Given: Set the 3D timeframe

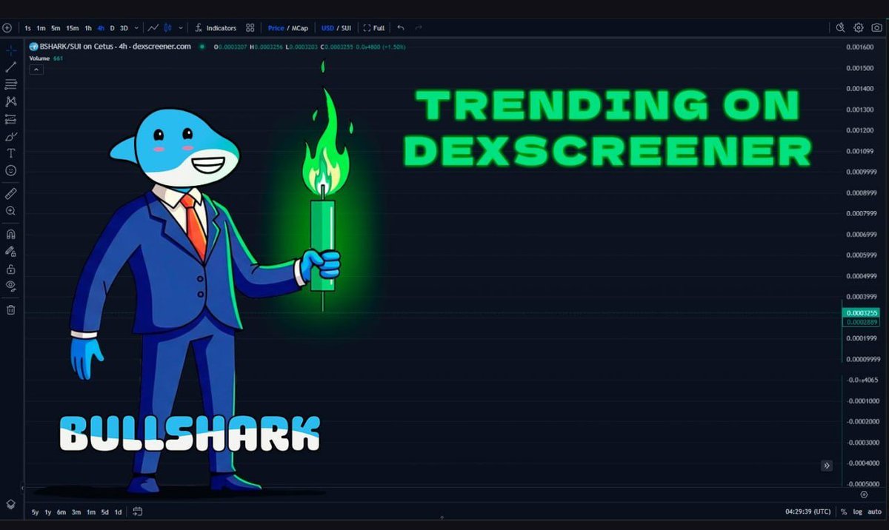Looking at the screenshot, I should [124, 28].
